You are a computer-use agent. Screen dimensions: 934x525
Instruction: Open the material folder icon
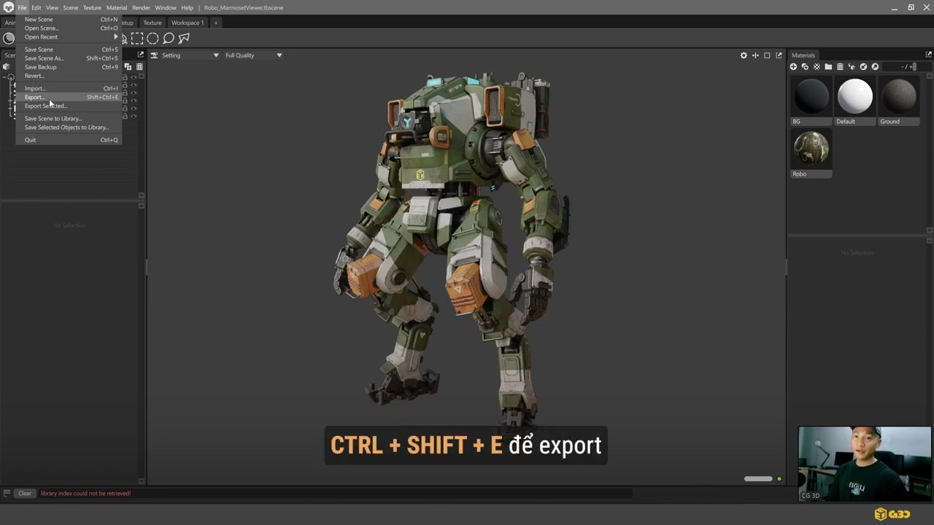(828, 67)
